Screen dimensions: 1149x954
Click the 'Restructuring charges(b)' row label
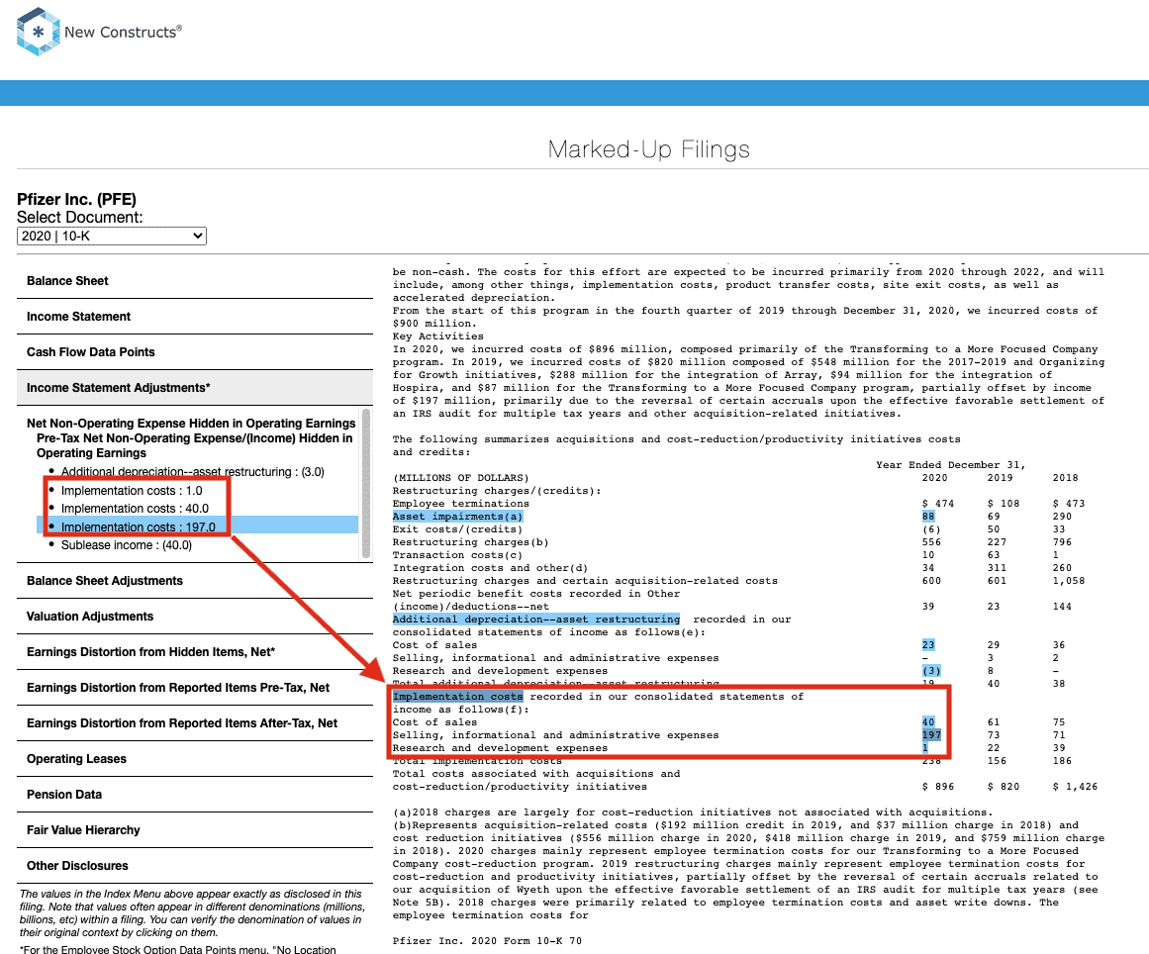click(470, 542)
